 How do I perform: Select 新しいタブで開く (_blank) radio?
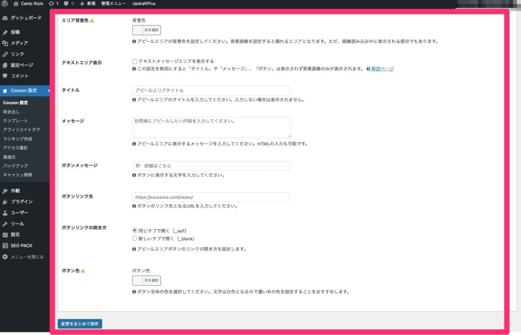(134, 238)
